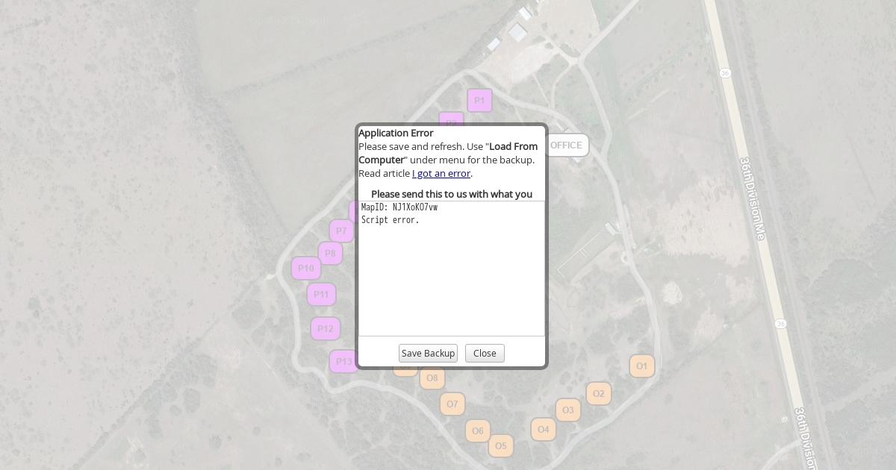Click the 'Application Error' heading
Image resolution: width=896 pixels, height=470 pixels.
(x=396, y=133)
